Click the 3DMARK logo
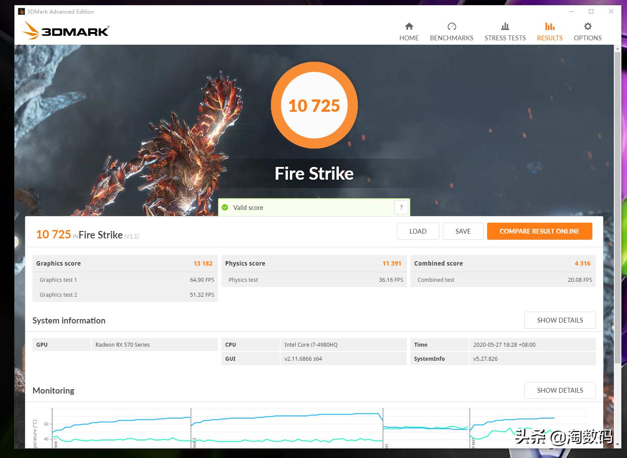This screenshot has width=627, height=458. [x=65, y=31]
